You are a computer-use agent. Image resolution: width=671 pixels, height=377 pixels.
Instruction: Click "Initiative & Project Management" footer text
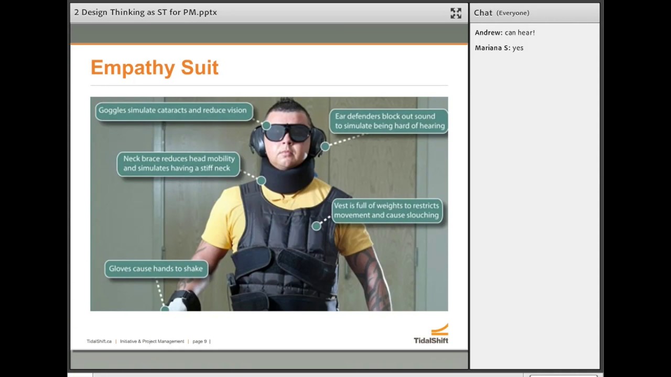[152, 341]
